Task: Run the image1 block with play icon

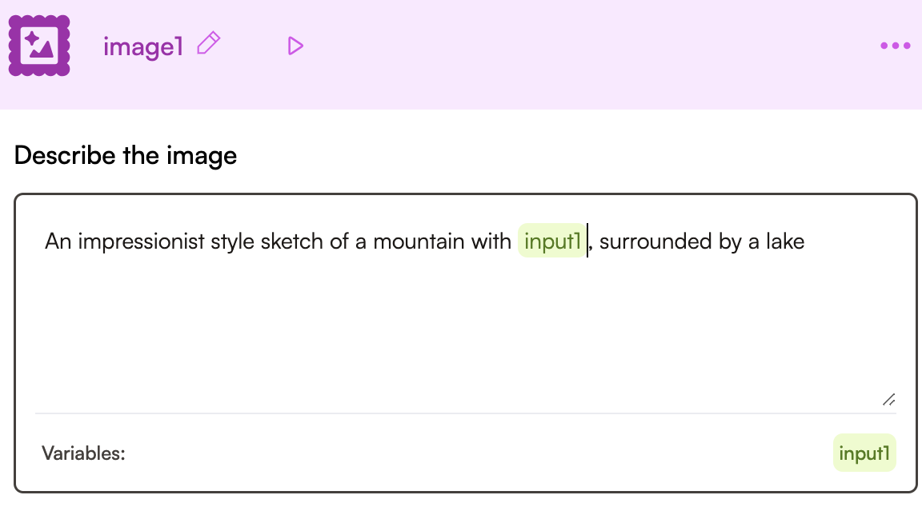Action: 295,46
